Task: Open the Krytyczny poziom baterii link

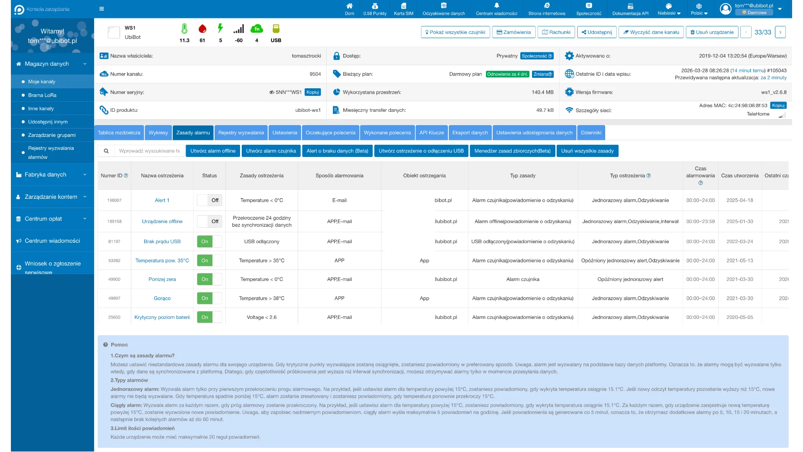Action: [x=162, y=317]
